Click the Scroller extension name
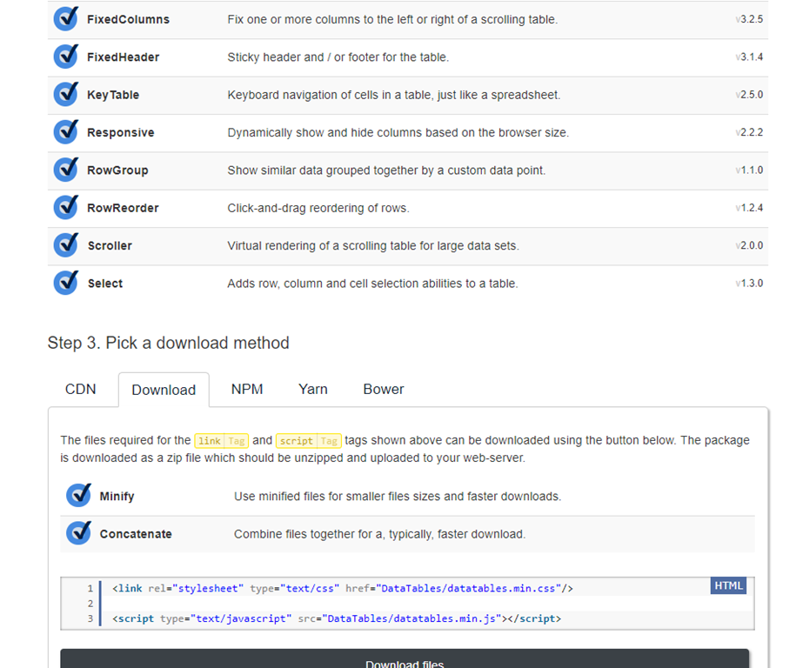The width and height of the screenshot is (796, 668). [110, 245]
